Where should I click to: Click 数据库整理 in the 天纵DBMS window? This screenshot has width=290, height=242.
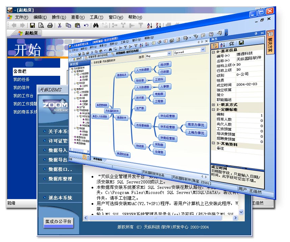(60, 179)
